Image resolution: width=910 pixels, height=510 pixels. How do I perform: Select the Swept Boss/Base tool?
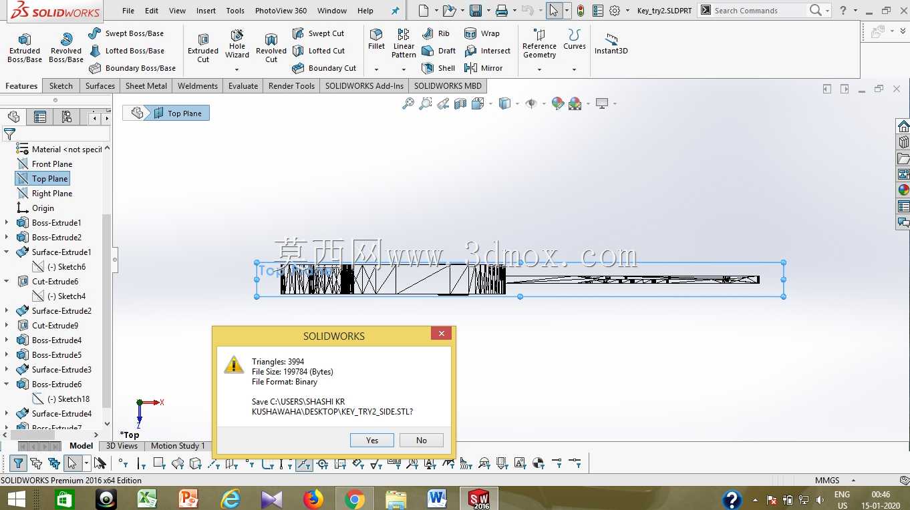tap(126, 33)
